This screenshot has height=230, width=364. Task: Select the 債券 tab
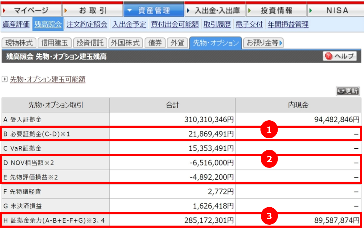(x=155, y=42)
